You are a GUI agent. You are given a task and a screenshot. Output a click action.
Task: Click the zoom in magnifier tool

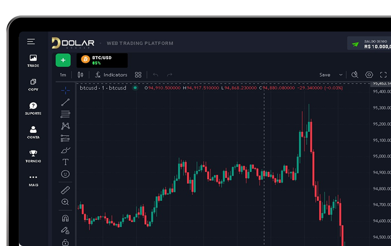tap(65, 202)
